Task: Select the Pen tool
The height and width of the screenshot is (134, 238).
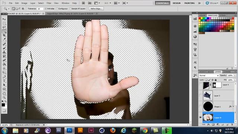Action: tap(4, 77)
